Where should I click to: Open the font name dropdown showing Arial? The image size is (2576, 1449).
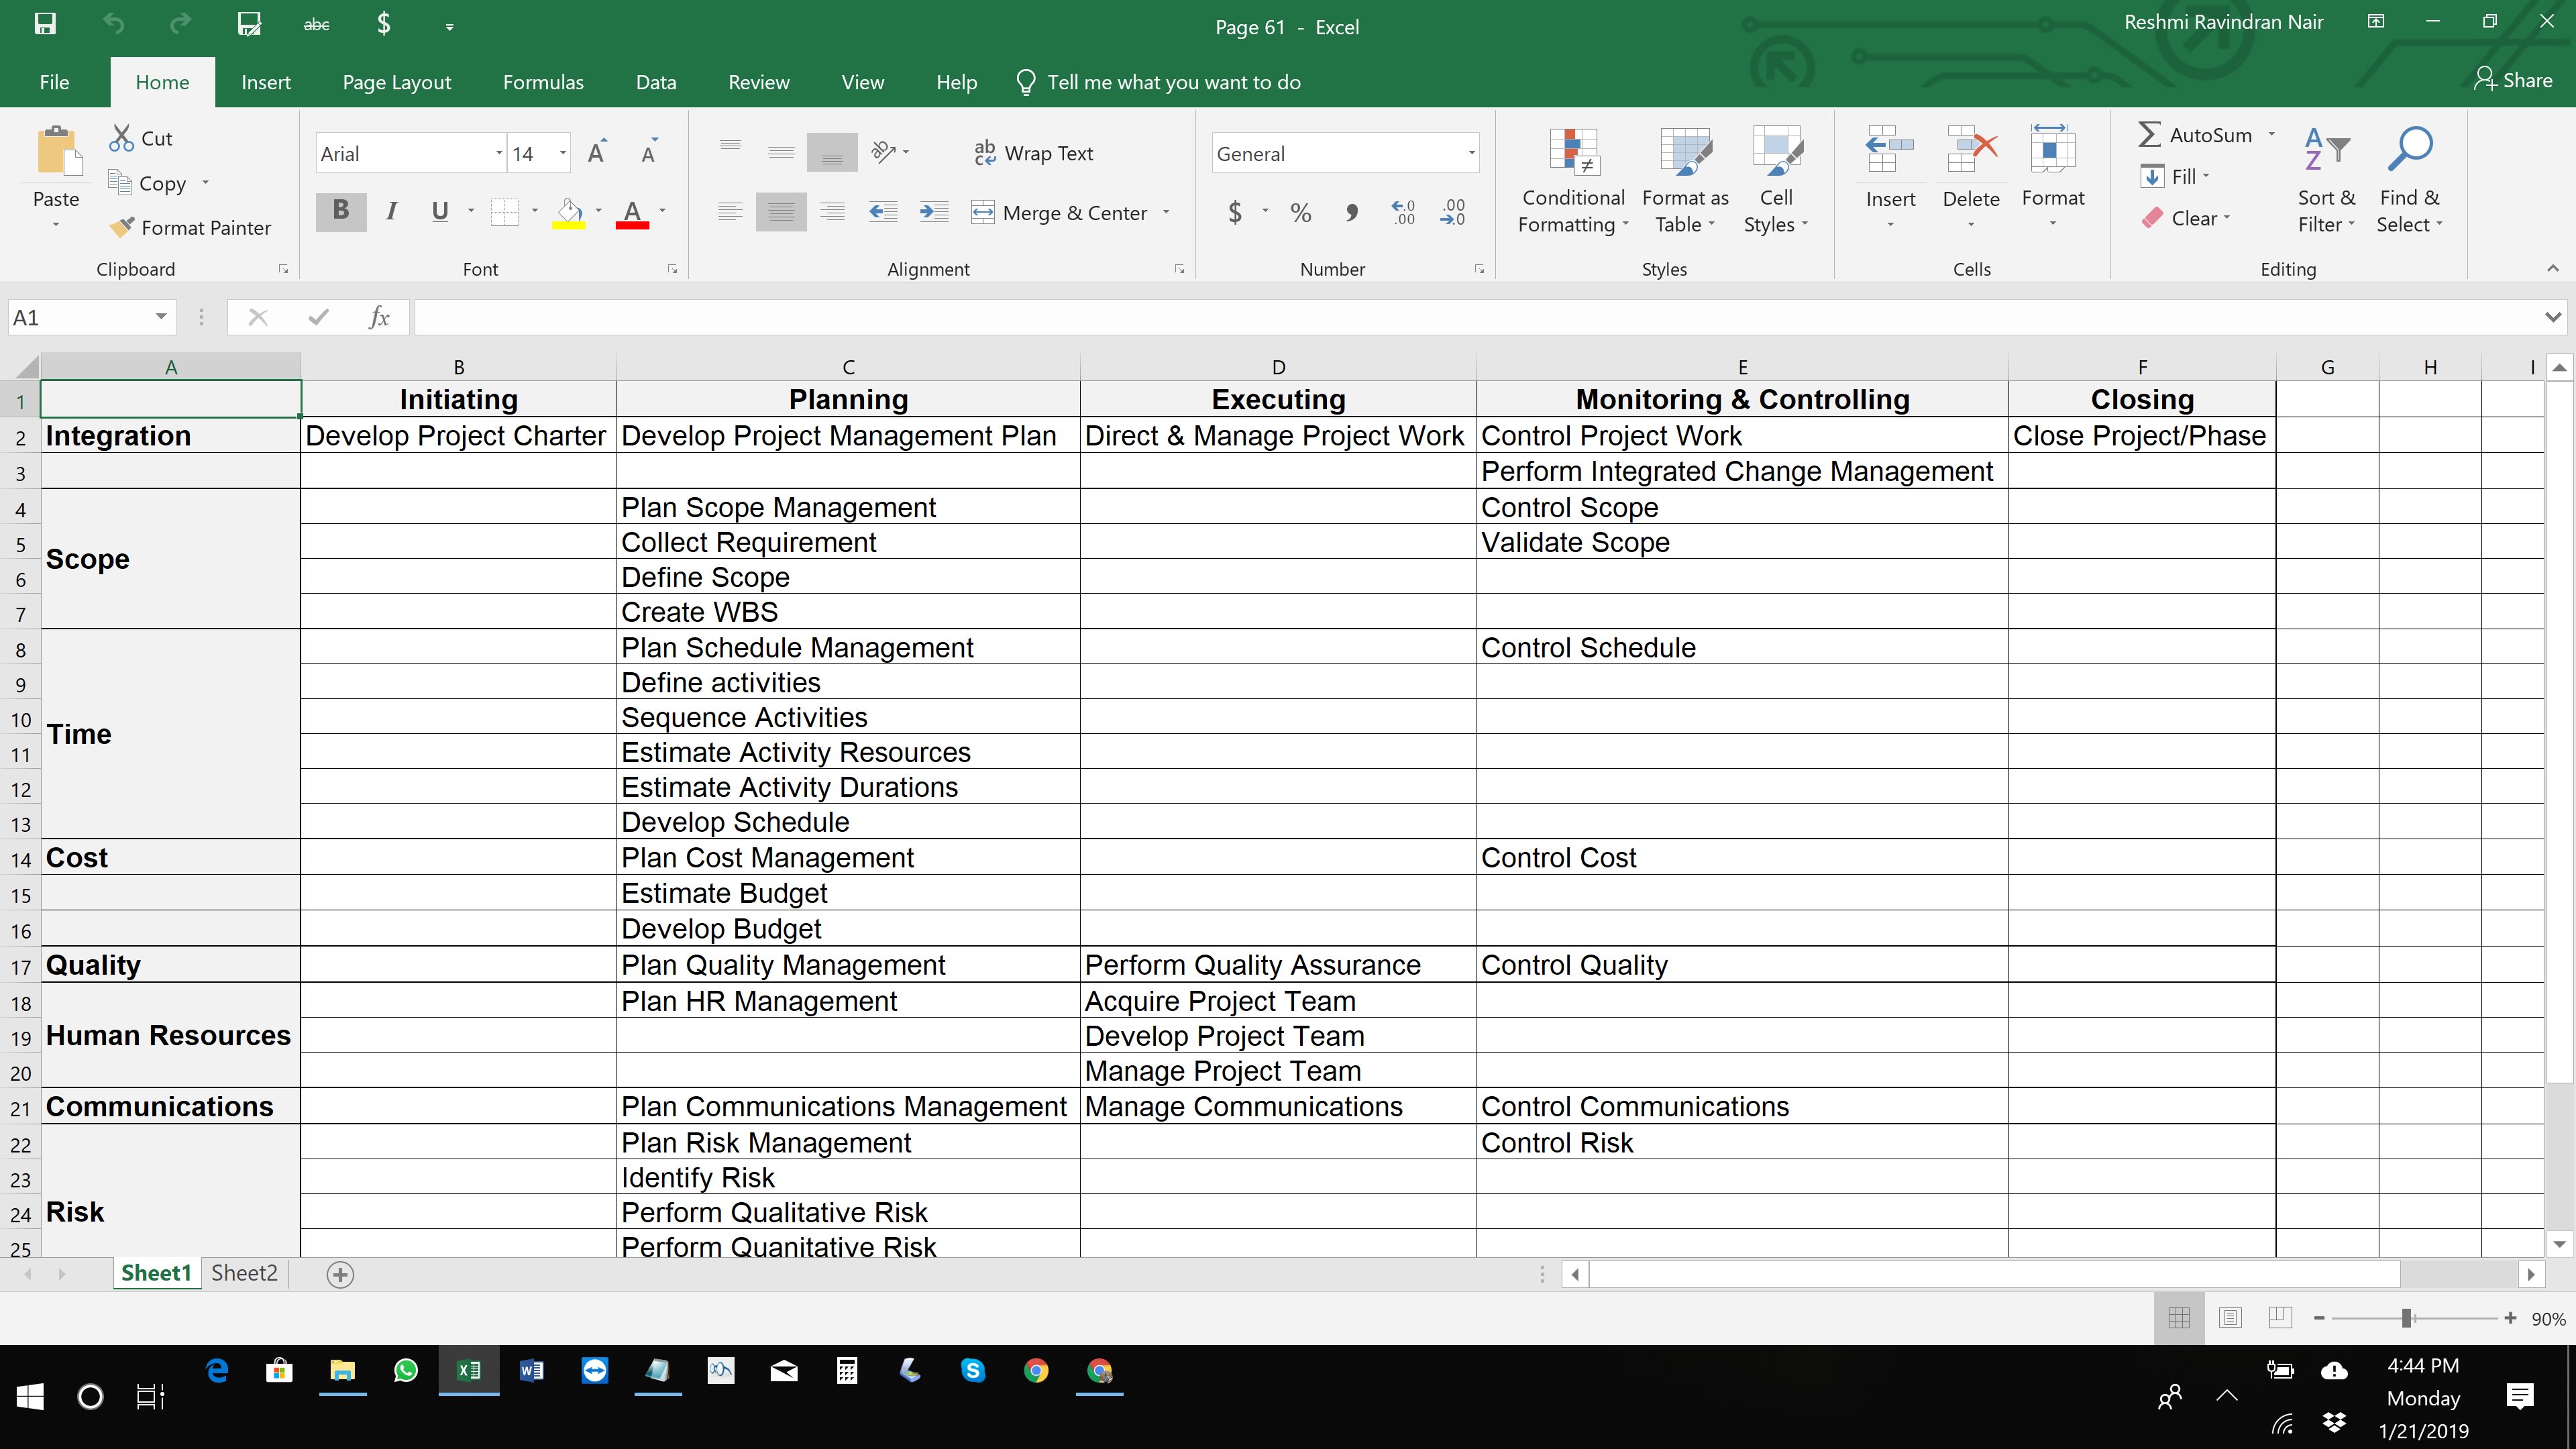pos(498,154)
